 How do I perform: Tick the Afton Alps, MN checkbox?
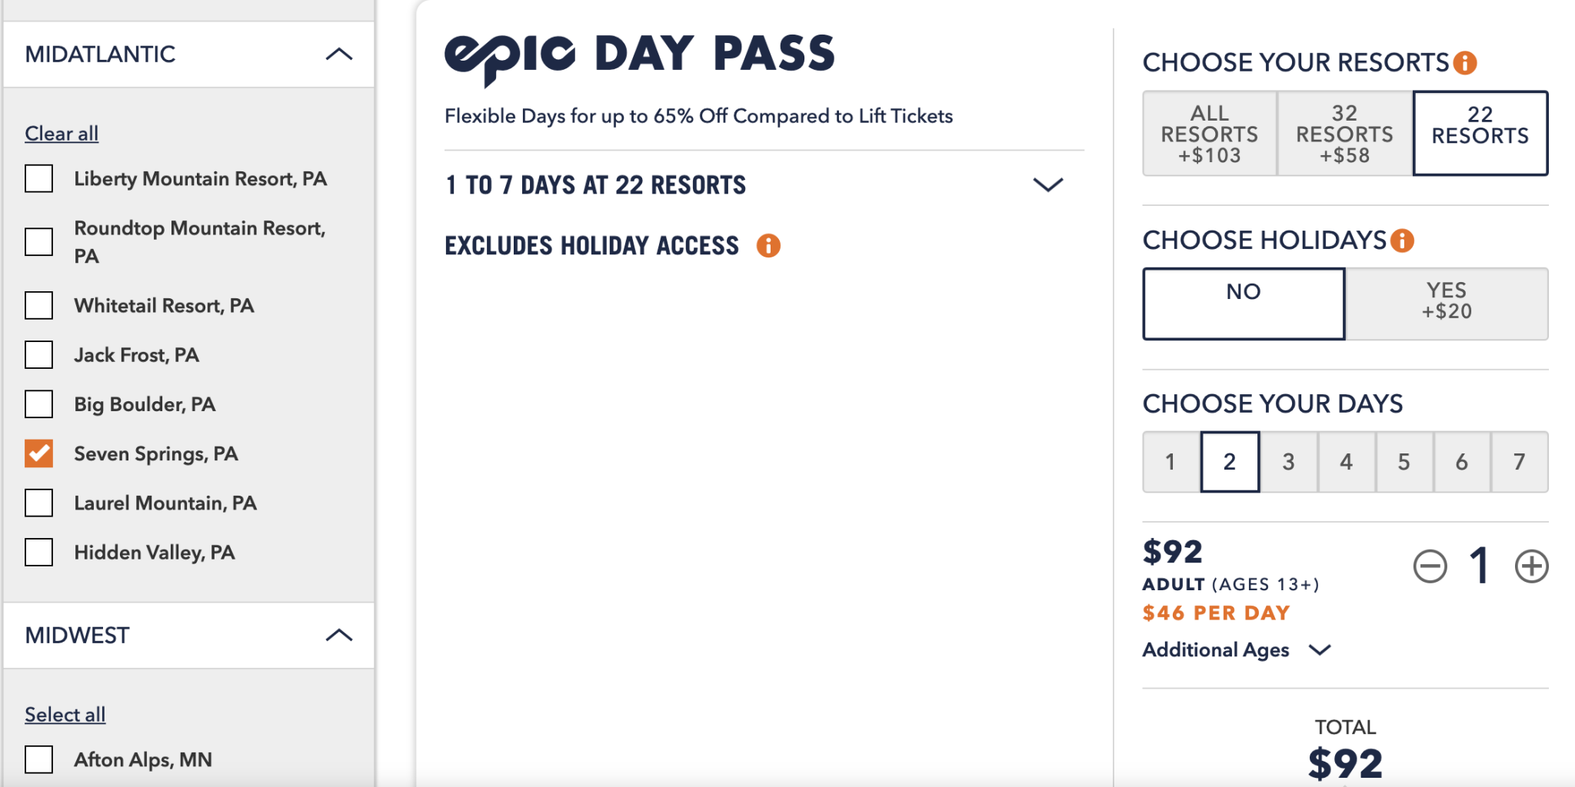point(38,759)
